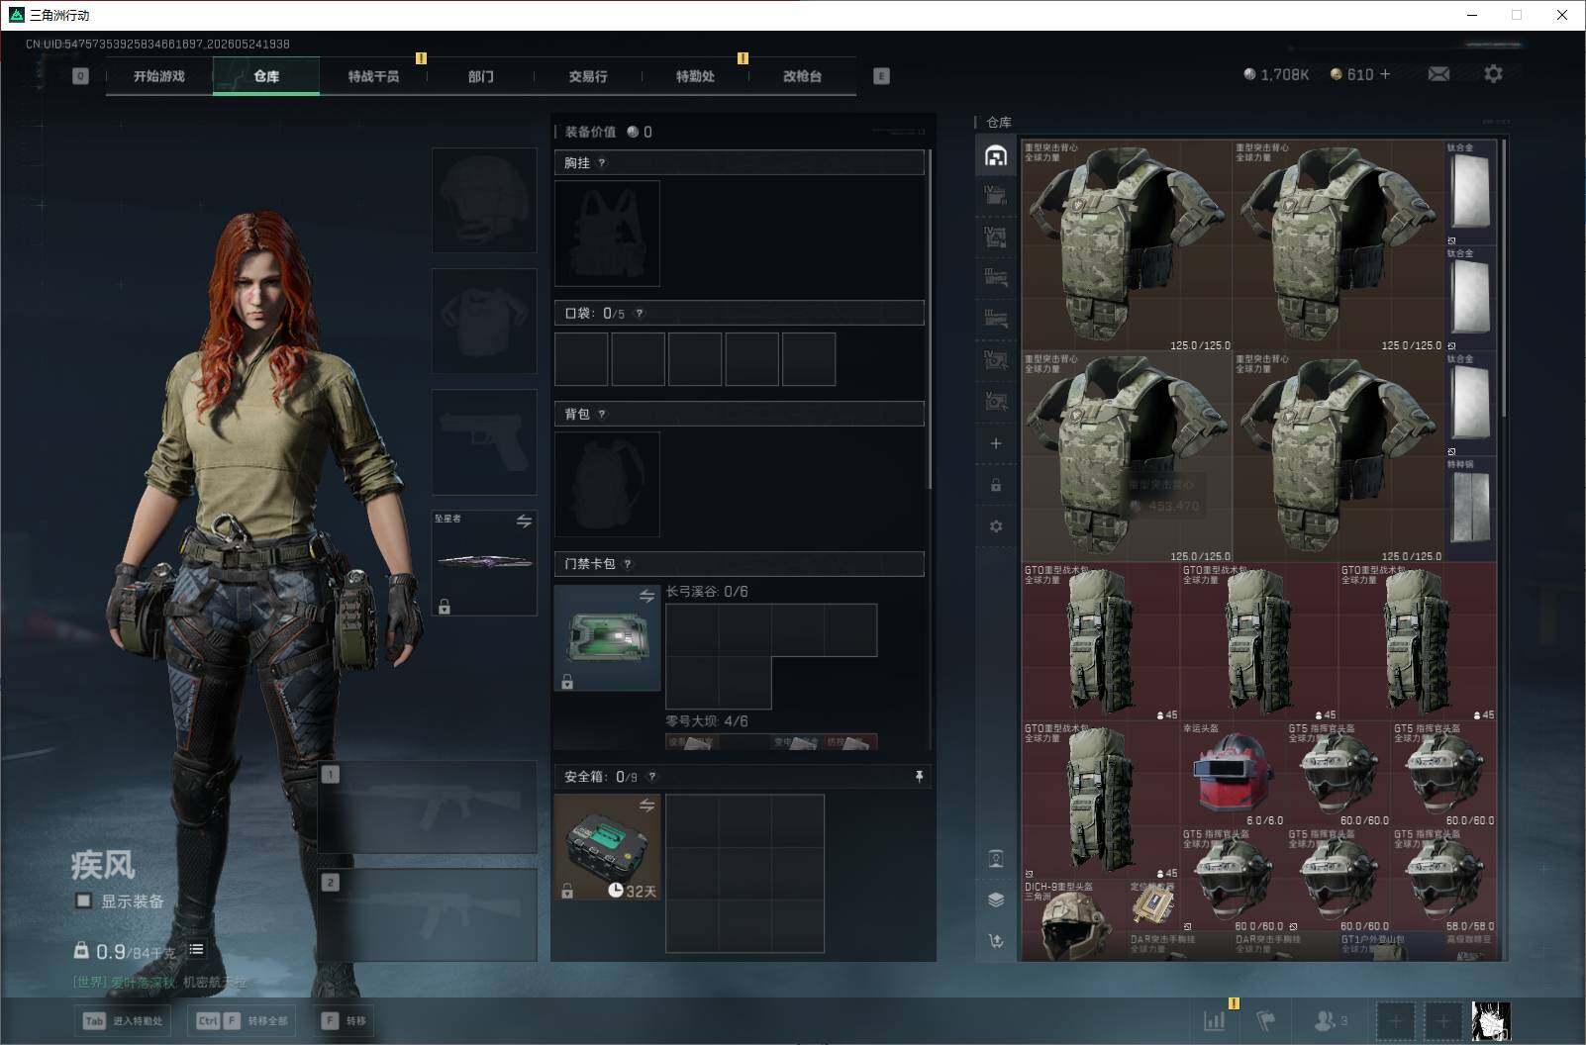Click the world chat message line

coord(159,982)
